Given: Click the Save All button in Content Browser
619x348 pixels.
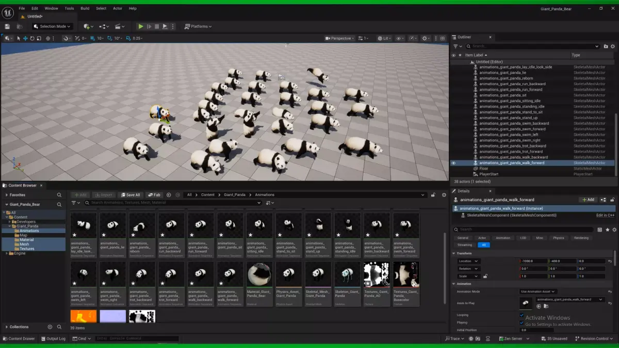Looking at the screenshot, I should (130, 195).
